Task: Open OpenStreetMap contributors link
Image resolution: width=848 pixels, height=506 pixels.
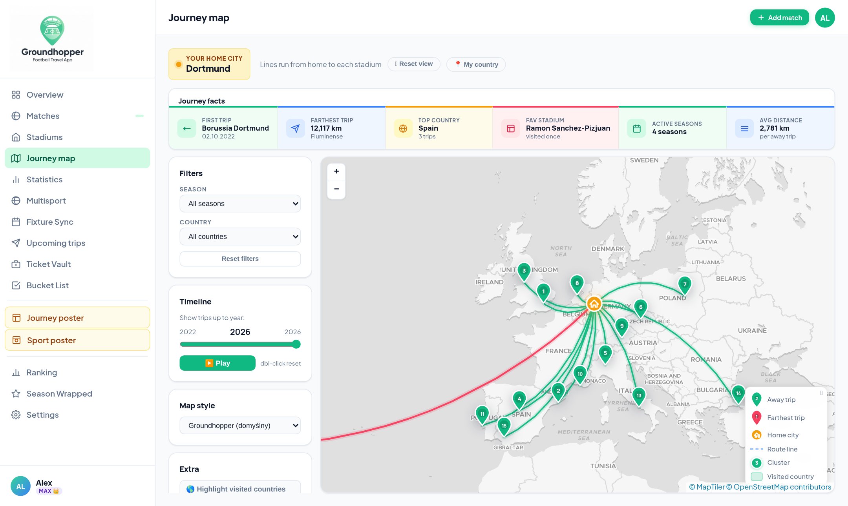Action: coord(779,487)
